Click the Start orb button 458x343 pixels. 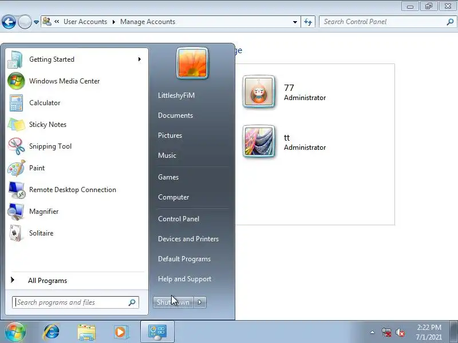15,332
